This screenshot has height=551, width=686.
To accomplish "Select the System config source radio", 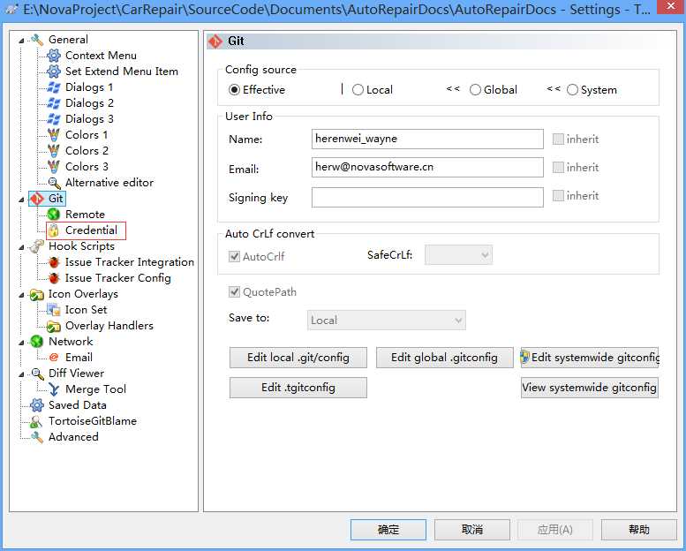I will click(x=572, y=90).
